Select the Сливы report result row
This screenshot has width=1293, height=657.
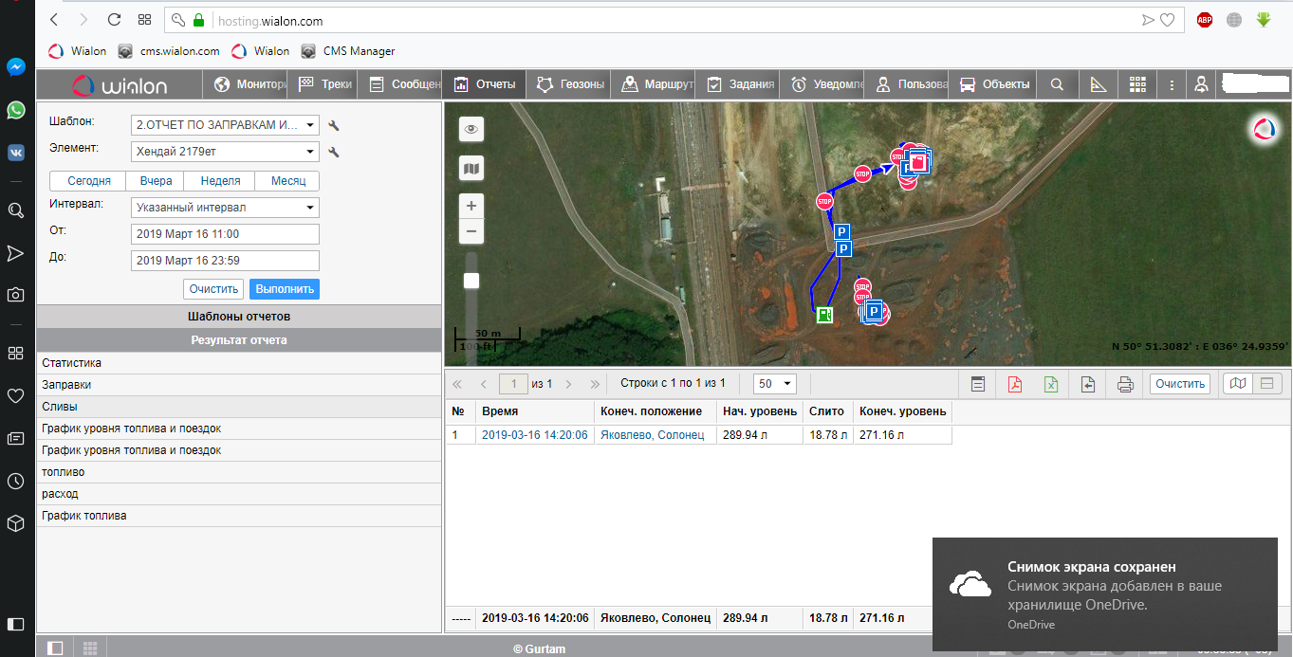(x=239, y=407)
